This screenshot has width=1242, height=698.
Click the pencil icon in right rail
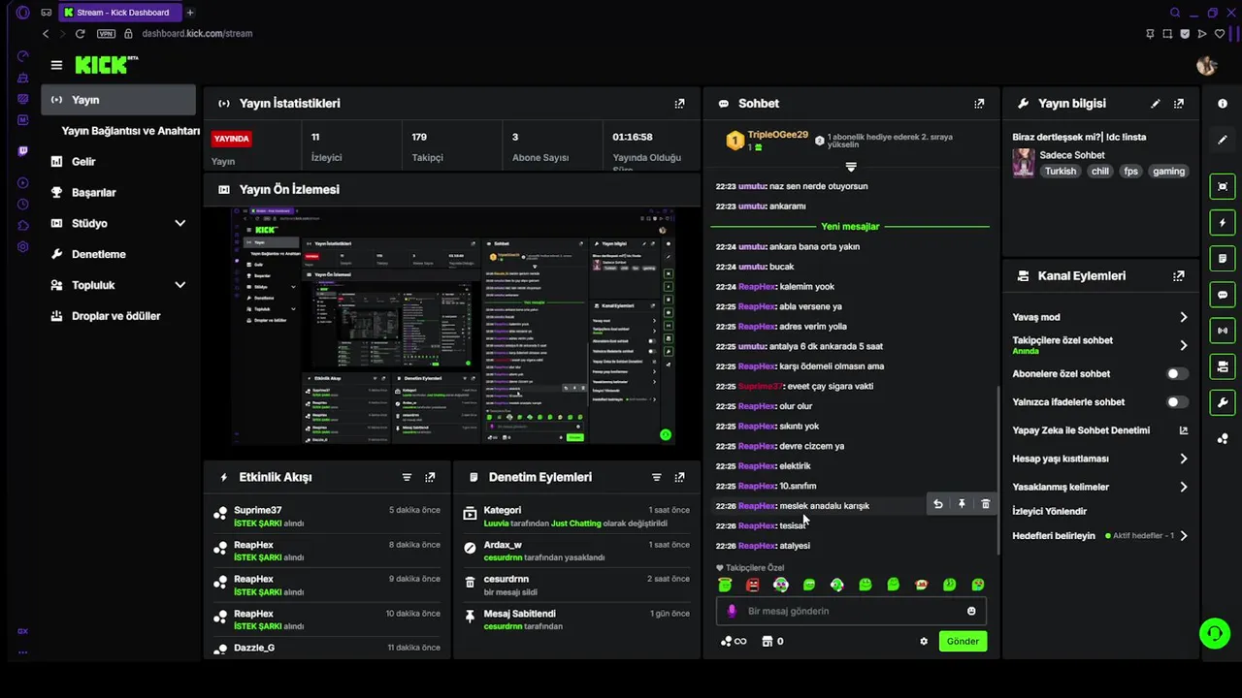point(1222,140)
